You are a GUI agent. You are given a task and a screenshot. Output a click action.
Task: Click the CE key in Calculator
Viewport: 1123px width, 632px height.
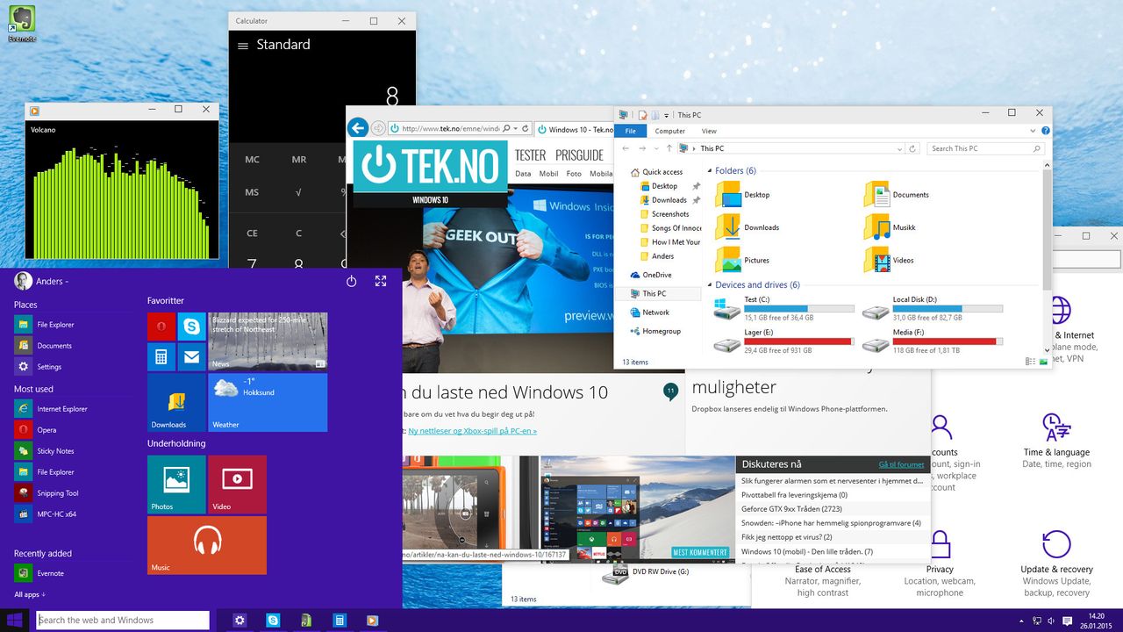(252, 233)
